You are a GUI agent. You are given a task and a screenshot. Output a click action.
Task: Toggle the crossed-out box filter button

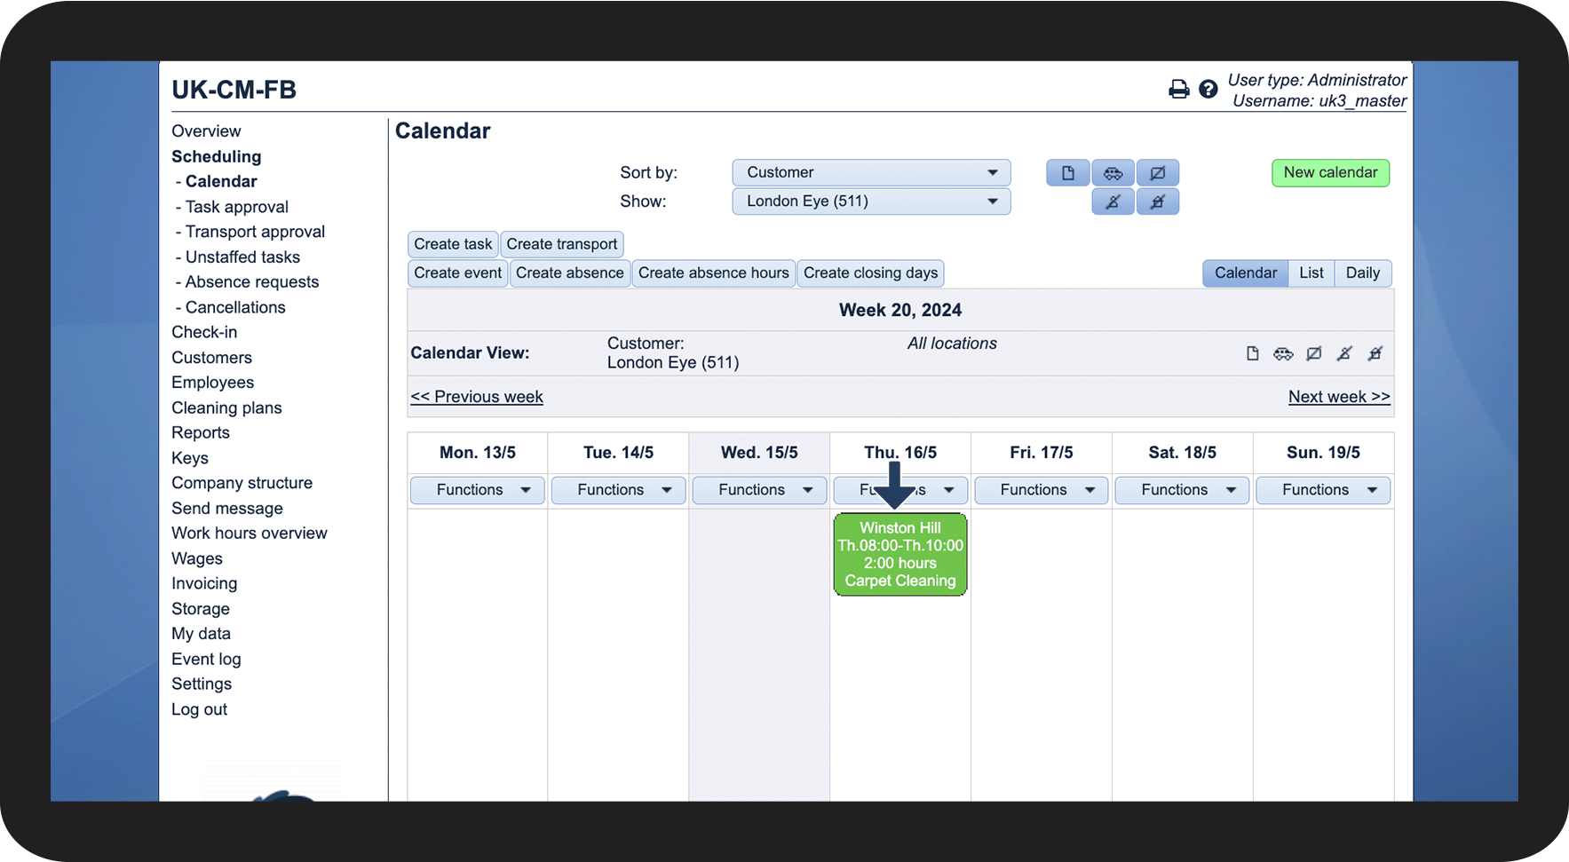pyautogui.click(x=1158, y=173)
